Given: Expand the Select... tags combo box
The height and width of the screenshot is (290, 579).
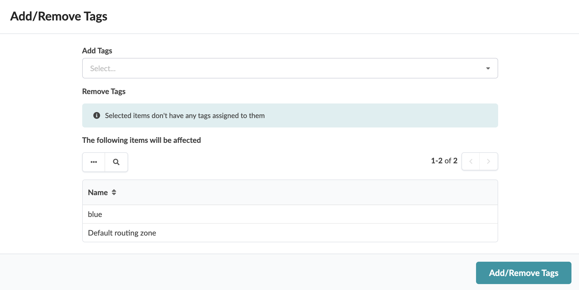Looking at the screenshot, I should [x=290, y=68].
